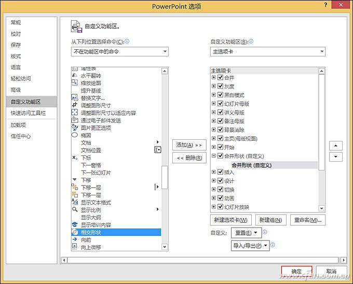Viewport: 353px width, 284px height.
Task: Click the 图片更正选项 icon
Action: (x=75, y=127)
